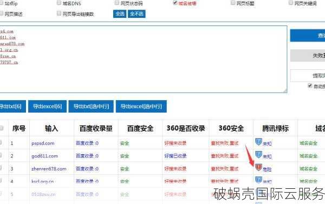Export all rows with 导出txt[6]

[12, 107]
